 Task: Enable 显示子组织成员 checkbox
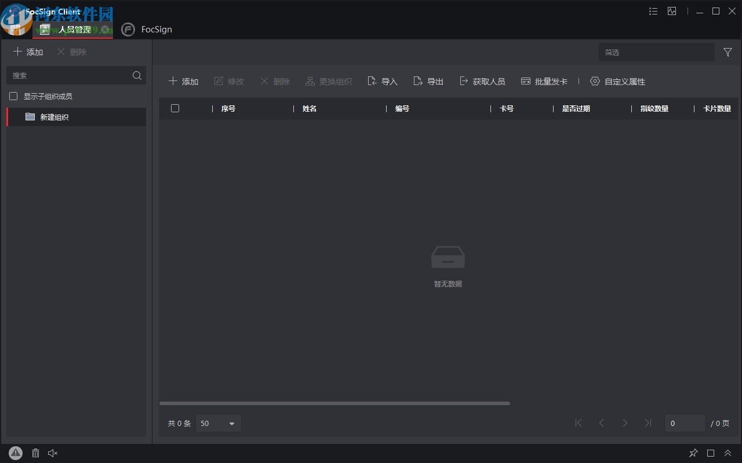[13, 96]
